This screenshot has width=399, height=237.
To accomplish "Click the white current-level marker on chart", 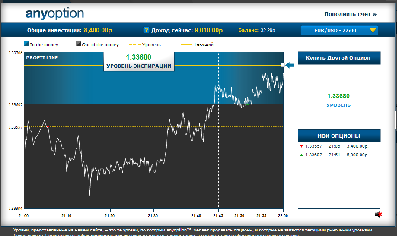I will 282,65.
